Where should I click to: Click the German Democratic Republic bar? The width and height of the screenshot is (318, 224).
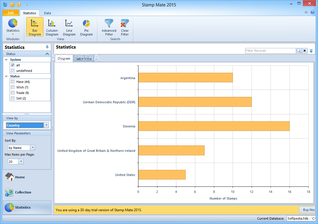coord(195,102)
